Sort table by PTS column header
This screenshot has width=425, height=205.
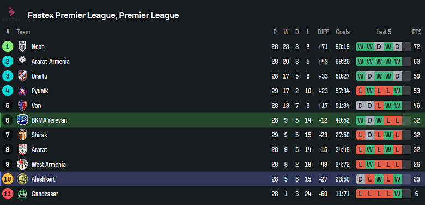417,32
